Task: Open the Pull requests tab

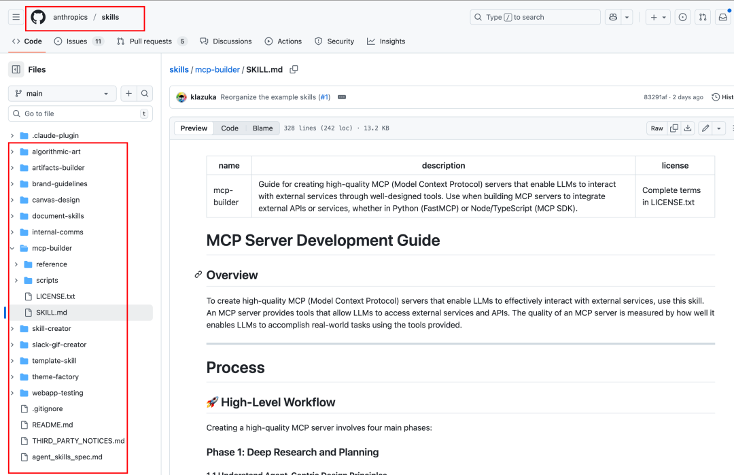Action: (152, 41)
